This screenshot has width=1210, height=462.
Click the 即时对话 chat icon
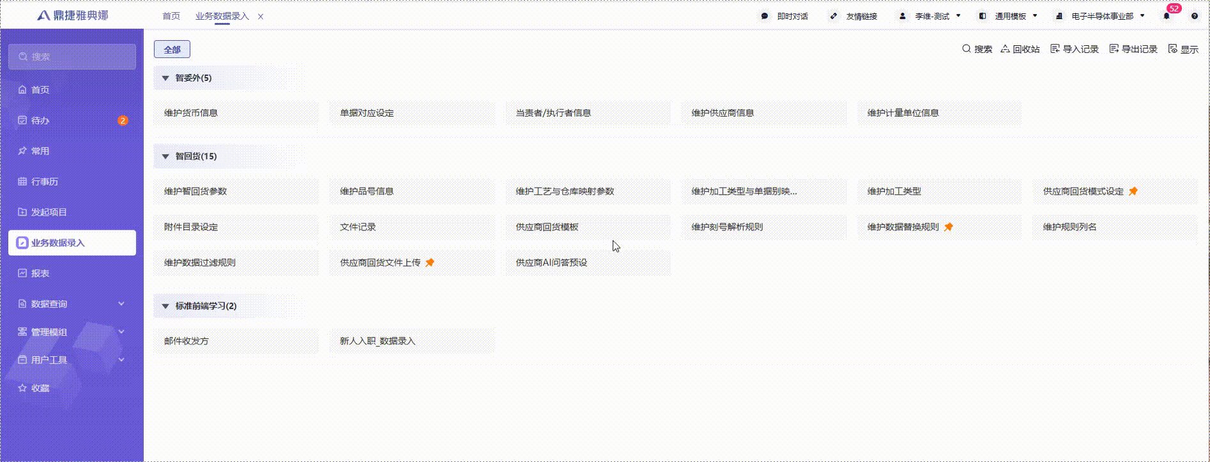765,17
